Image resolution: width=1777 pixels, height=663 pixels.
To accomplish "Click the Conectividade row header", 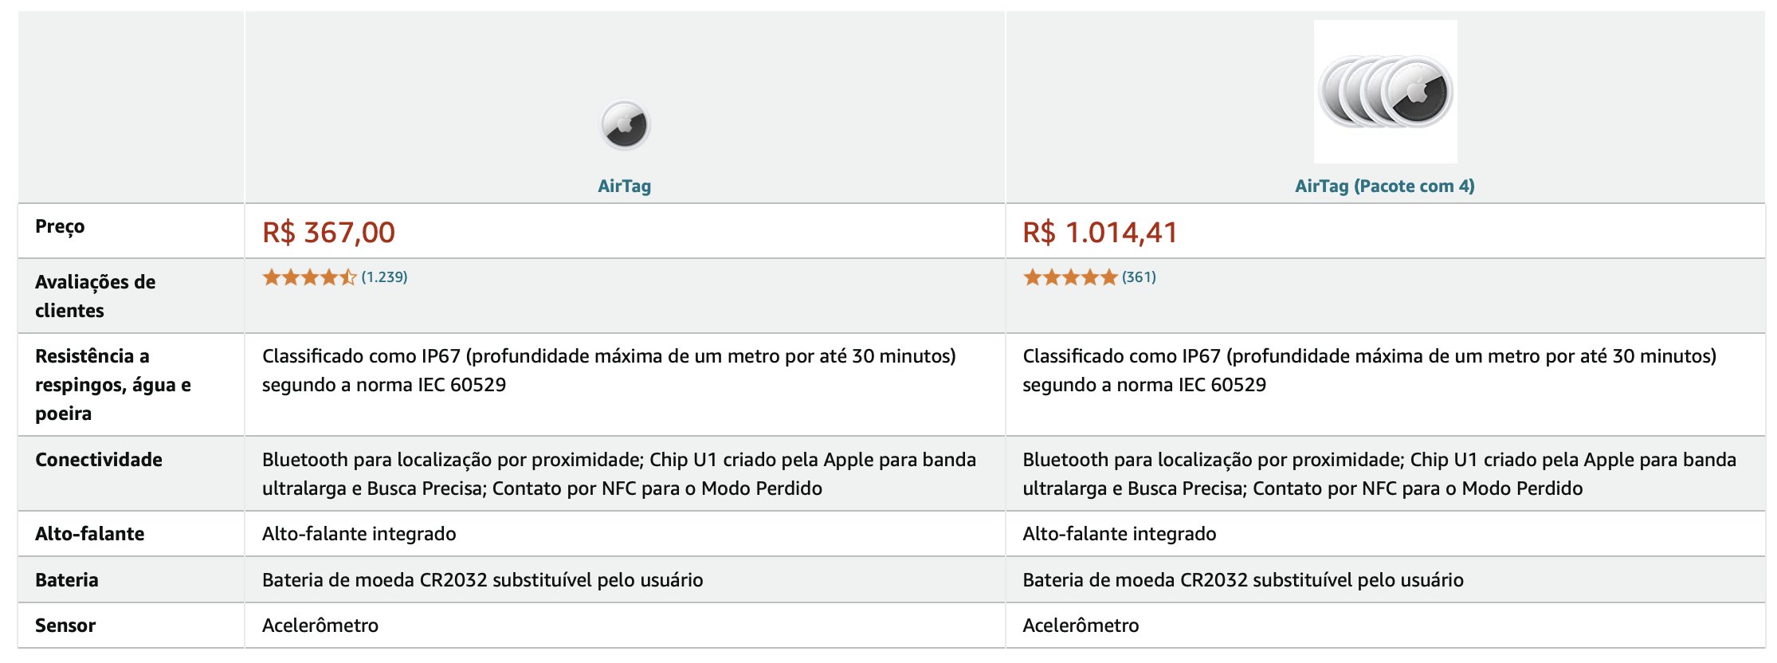I will pos(99,460).
